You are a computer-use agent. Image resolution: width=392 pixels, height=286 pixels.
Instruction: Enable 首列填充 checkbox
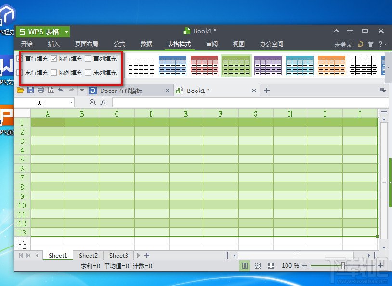coord(88,59)
